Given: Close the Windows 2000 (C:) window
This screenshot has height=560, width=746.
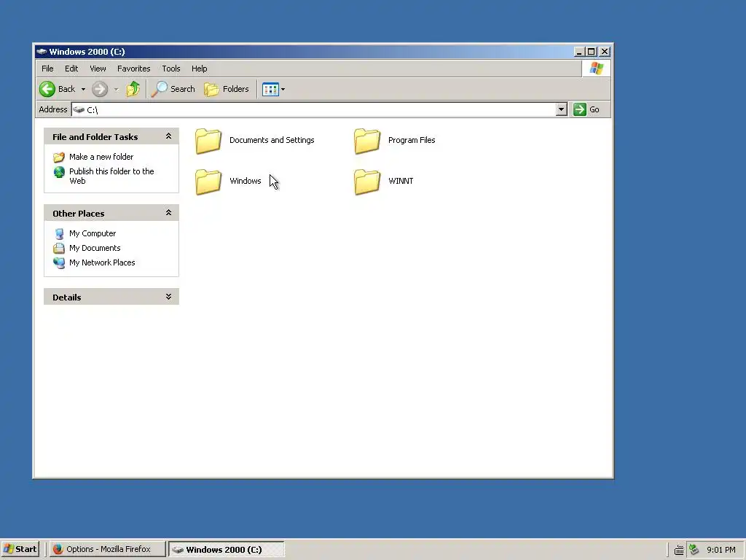Looking at the screenshot, I should tap(604, 52).
